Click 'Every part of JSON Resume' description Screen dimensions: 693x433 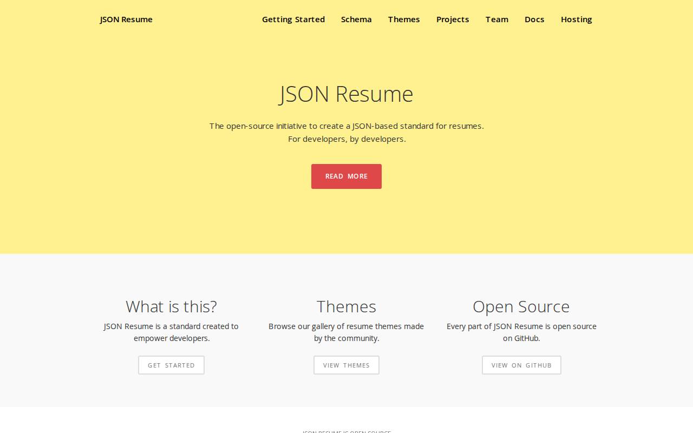click(521, 332)
